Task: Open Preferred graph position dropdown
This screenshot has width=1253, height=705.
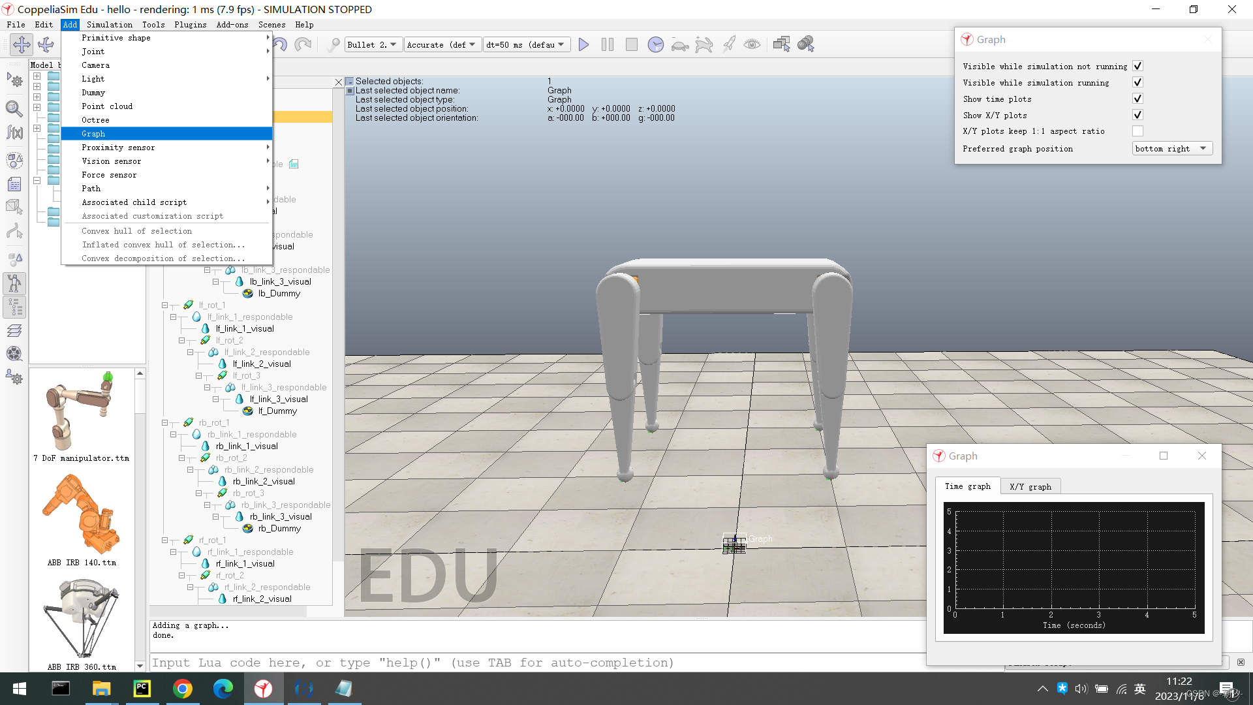Action: coord(1172,149)
